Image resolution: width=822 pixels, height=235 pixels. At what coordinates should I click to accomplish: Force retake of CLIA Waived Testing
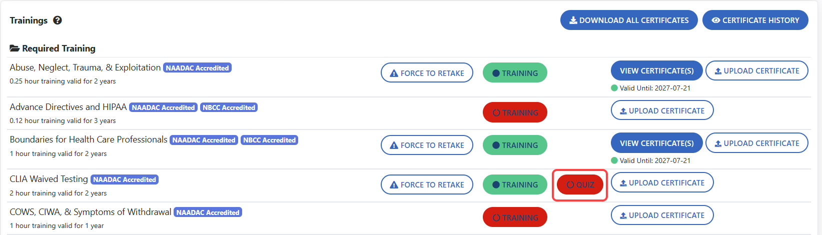427,184
